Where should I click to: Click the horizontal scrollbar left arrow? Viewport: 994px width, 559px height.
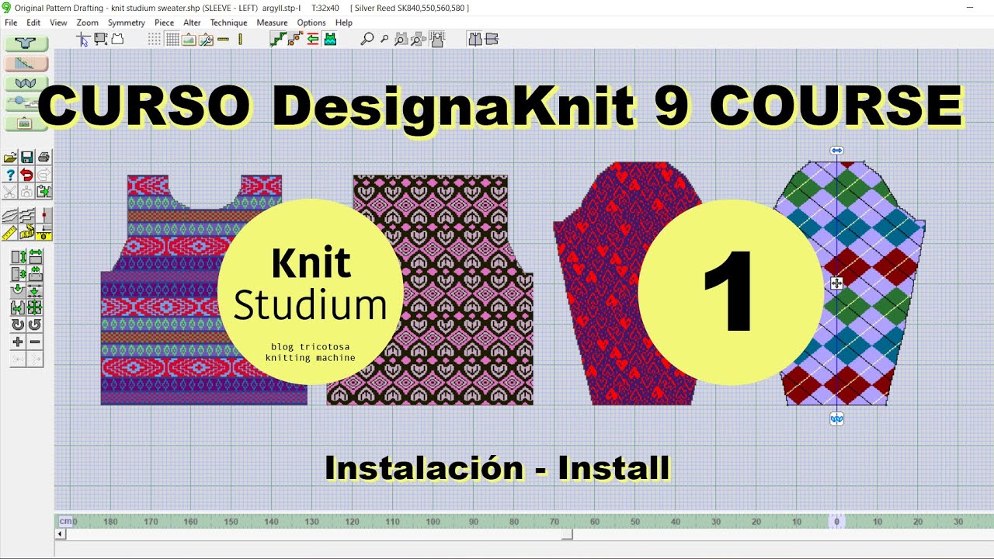pos(61,534)
